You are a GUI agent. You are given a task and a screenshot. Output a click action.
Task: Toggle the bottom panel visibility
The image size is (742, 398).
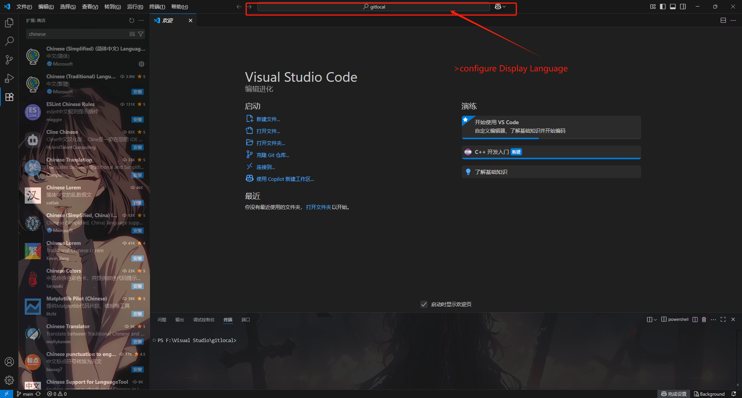673,7
